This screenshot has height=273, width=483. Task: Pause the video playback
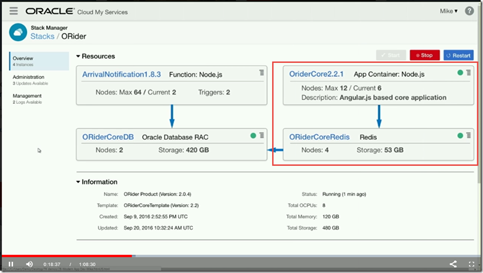(x=11, y=264)
